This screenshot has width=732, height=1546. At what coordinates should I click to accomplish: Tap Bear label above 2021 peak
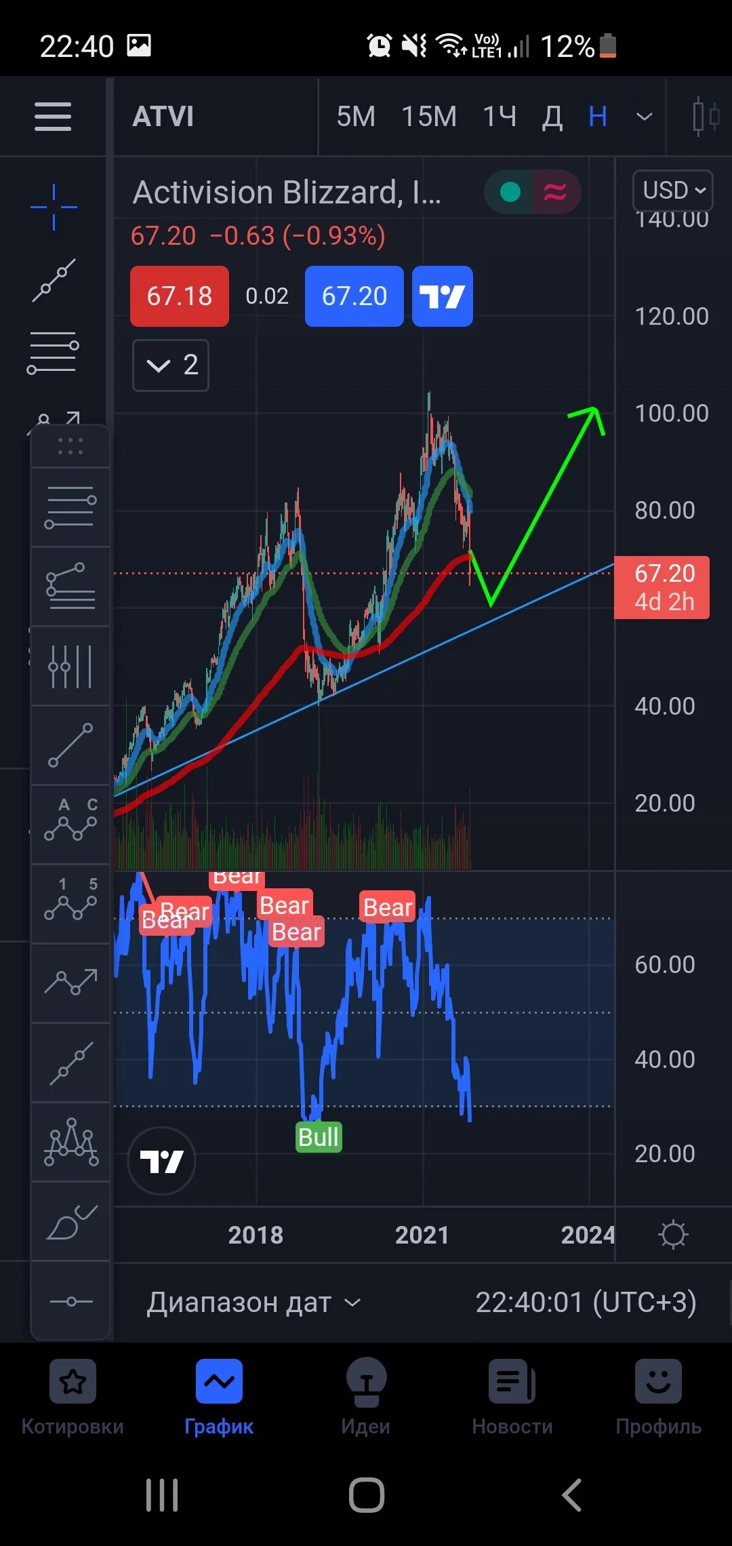tap(388, 907)
